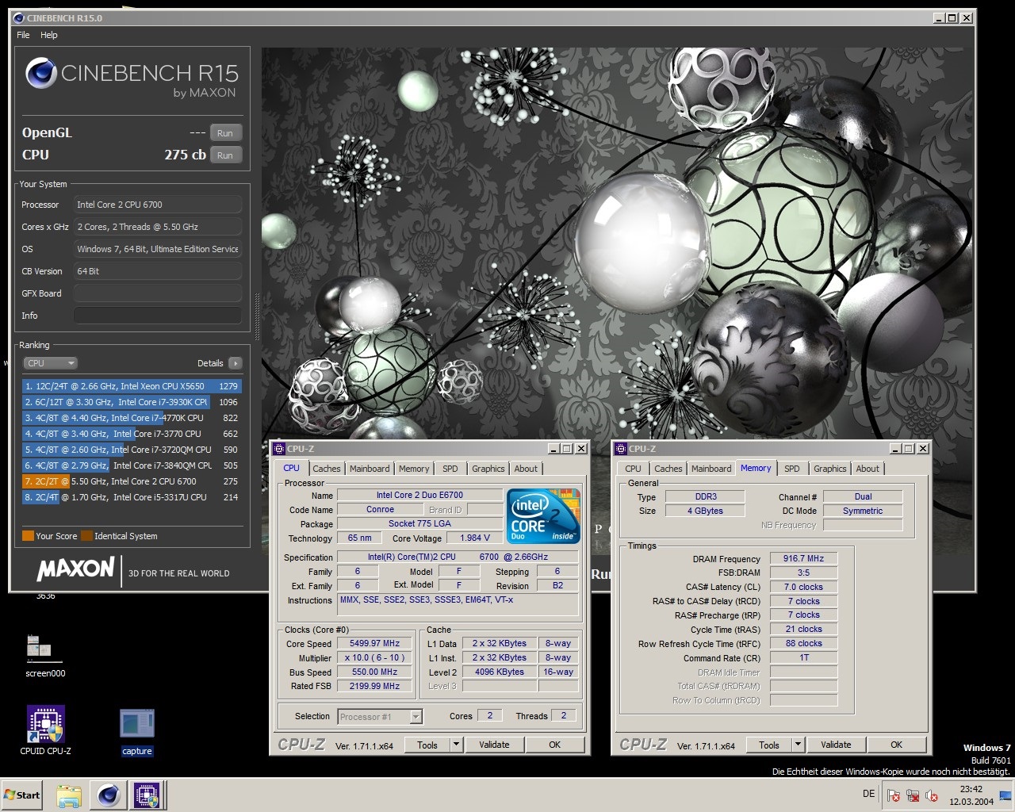Run the CPU benchmark
The width and height of the screenshot is (1015, 812).
225,155
